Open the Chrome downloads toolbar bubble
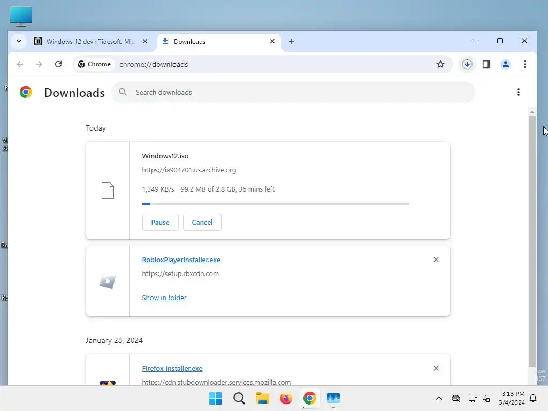Image resolution: width=548 pixels, height=411 pixels. pos(467,64)
